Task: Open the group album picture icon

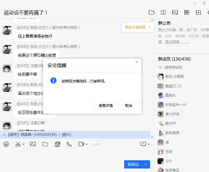Action: coord(175,13)
